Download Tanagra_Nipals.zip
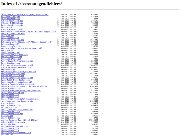The image size is (180, 135). [x=11, y=88]
